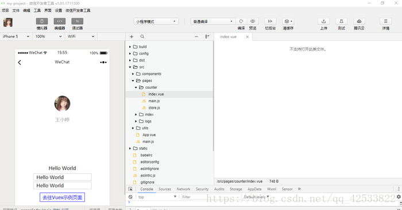
Task: Click the upload icon
Action: click(x=323, y=21)
